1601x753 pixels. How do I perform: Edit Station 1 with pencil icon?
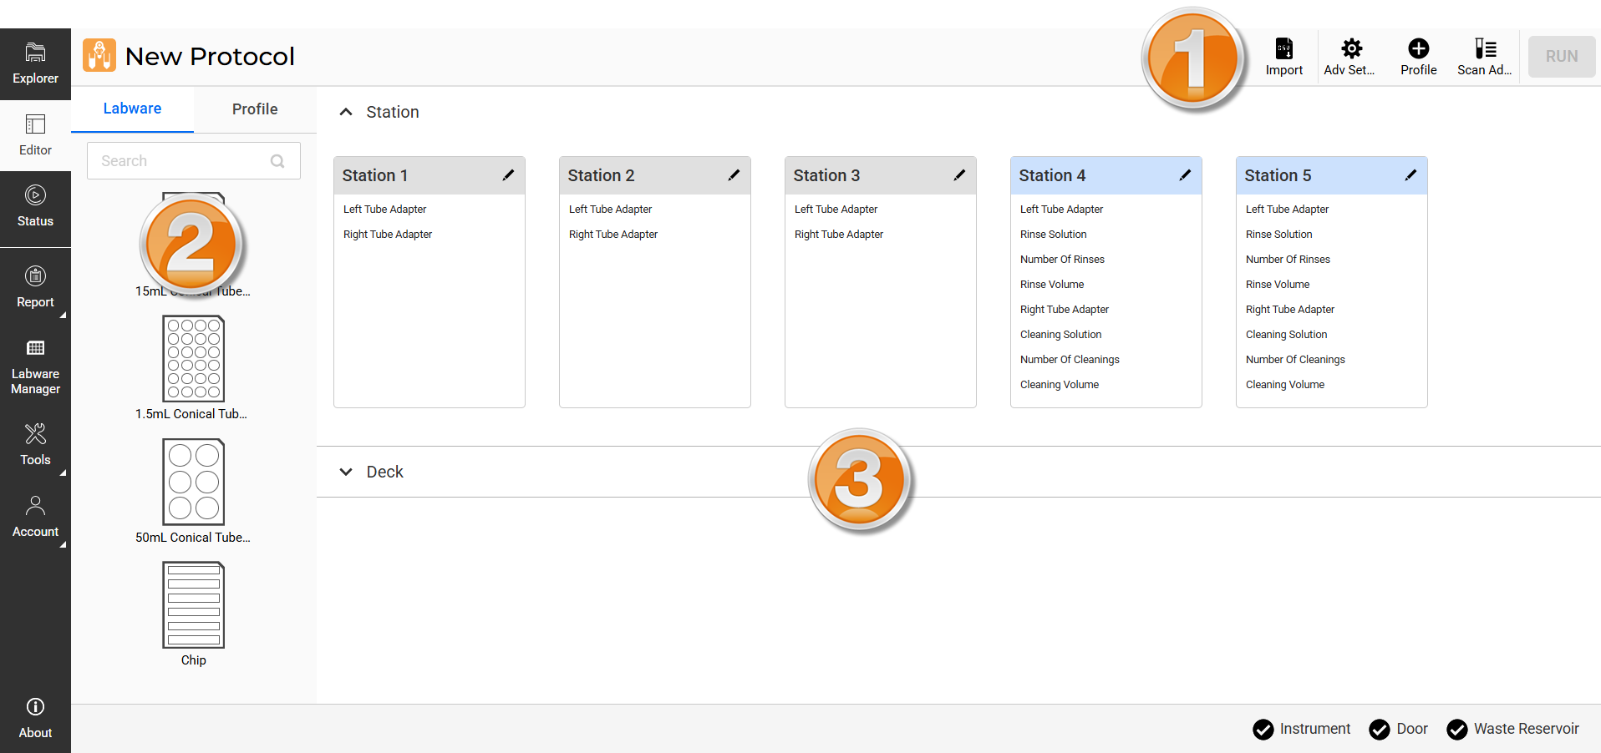508,175
